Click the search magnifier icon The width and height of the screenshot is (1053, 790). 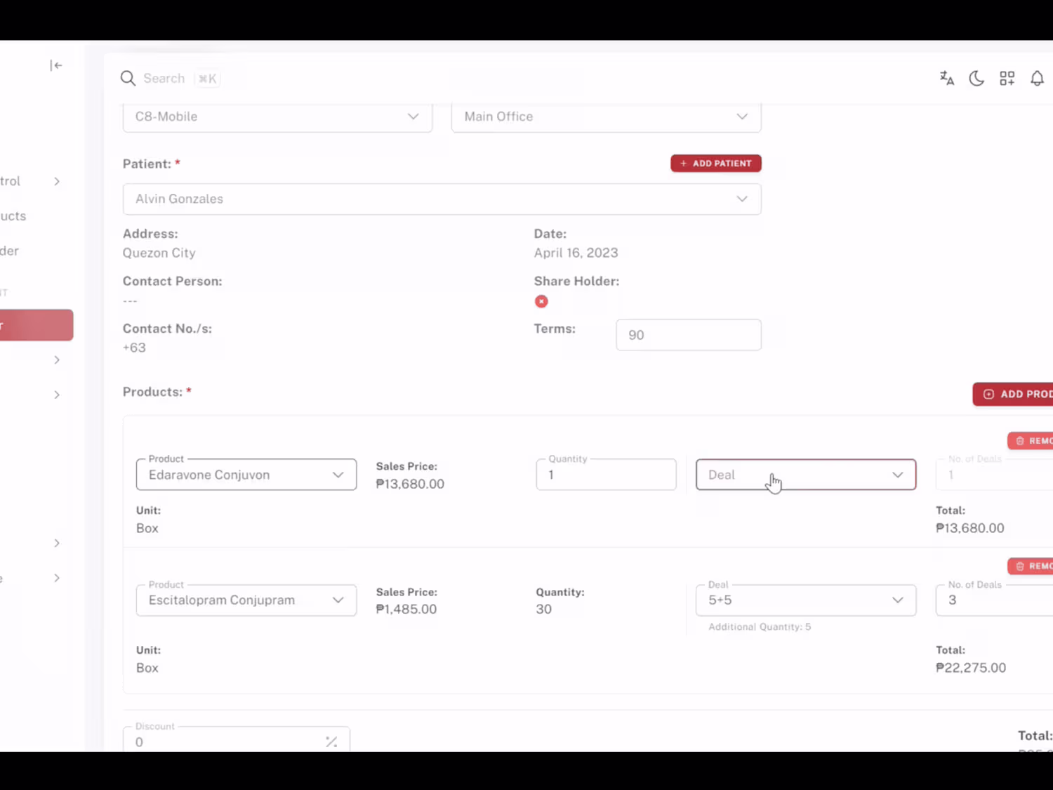[128, 78]
